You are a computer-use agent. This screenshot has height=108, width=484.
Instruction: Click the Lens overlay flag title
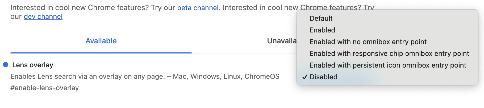[x=33, y=65]
